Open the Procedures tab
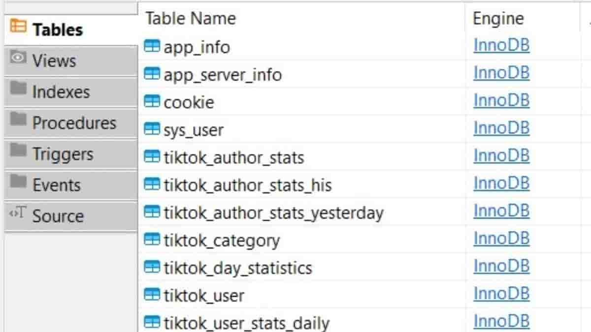Screen dimensions: 591x332 [74, 123]
